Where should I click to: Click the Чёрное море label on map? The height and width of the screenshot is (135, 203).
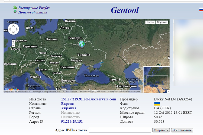pos(91,76)
